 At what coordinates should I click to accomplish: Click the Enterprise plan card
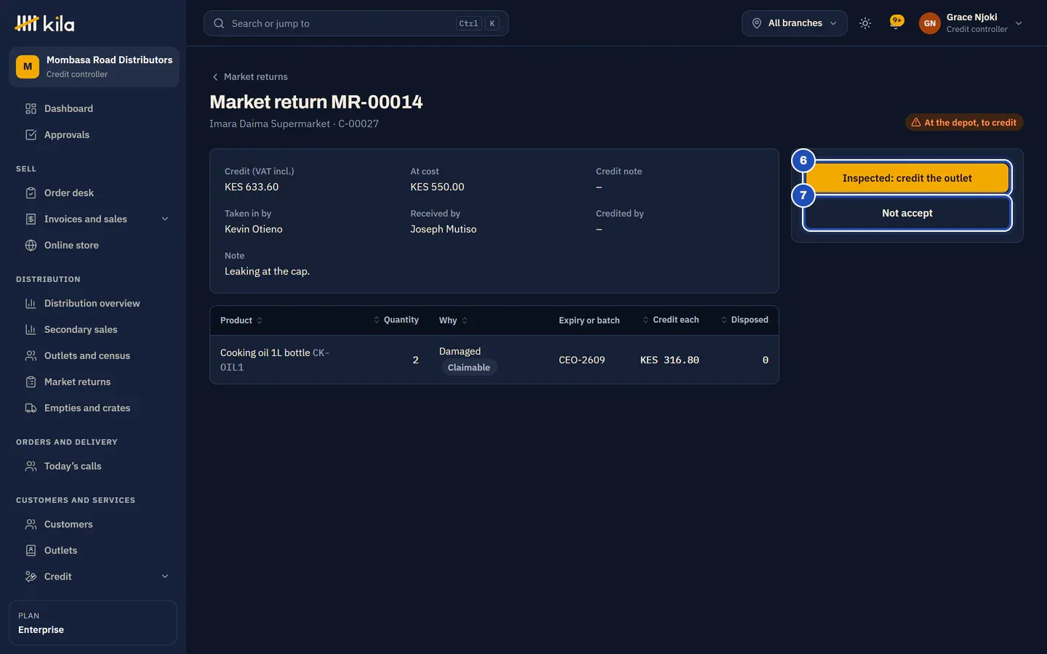pyautogui.click(x=93, y=623)
